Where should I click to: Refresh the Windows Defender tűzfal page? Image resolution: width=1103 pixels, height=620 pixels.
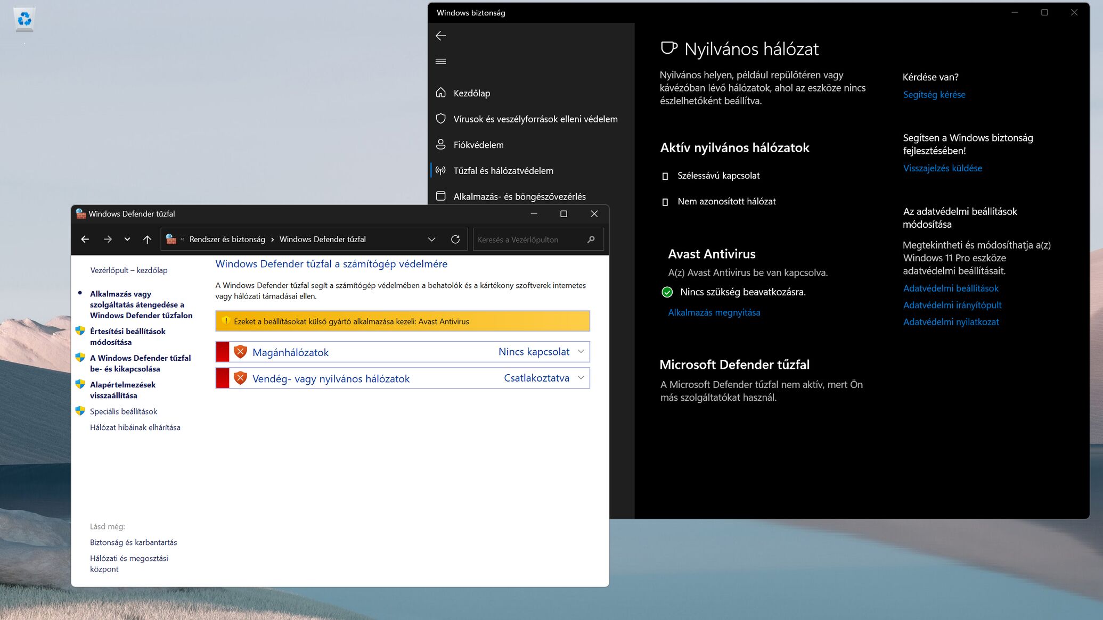(x=455, y=239)
